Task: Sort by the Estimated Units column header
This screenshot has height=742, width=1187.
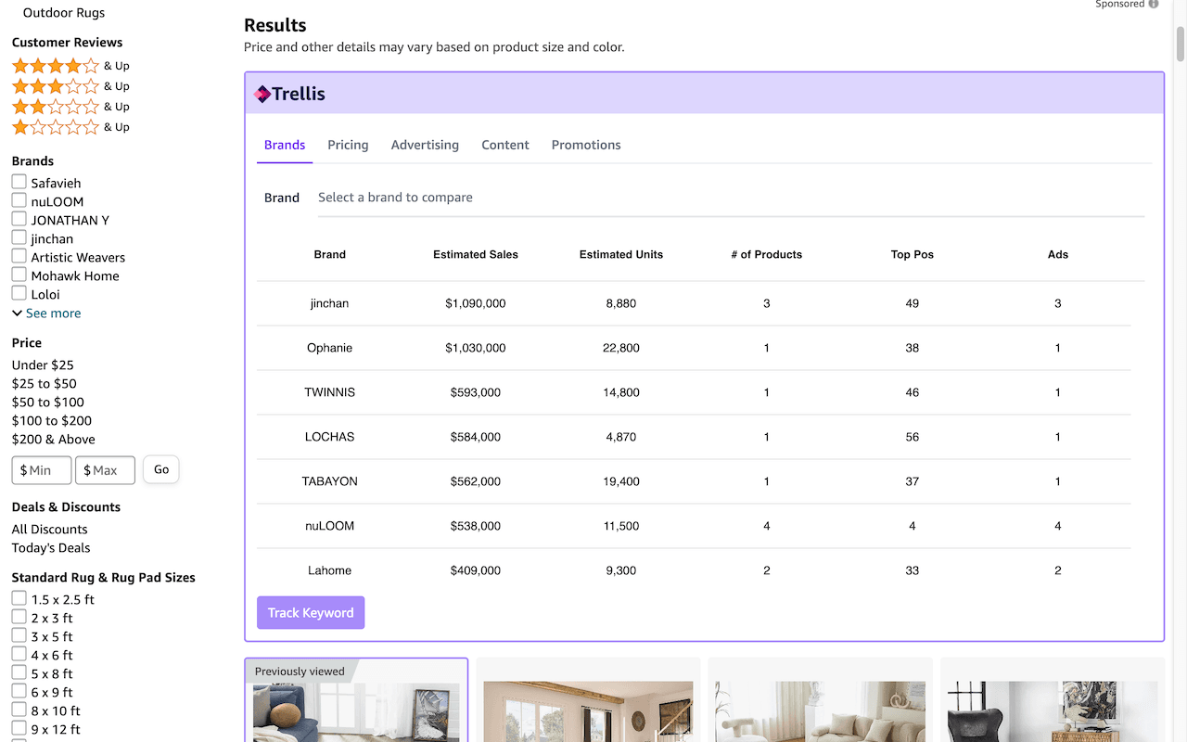Action: [621, 254]
